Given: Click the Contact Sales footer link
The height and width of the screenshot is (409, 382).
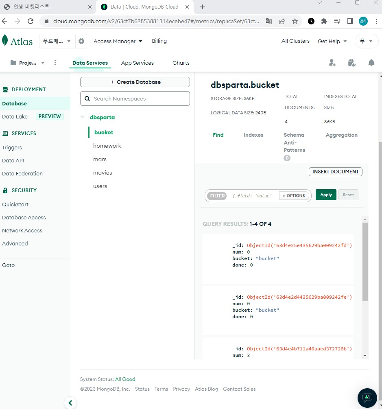Looking at the screenshot, I should click(239, 389).
